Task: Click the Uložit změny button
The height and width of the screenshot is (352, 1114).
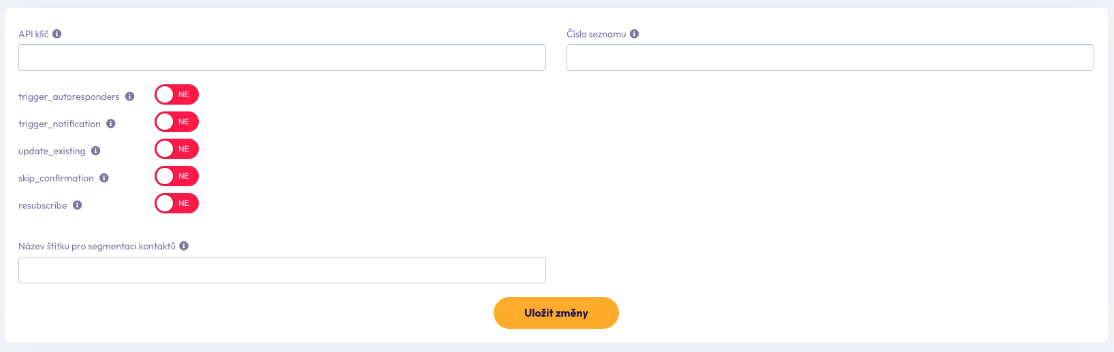Action: point(556,313)
